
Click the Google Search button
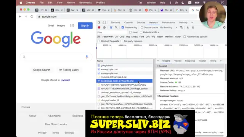(x=42, y=70)
